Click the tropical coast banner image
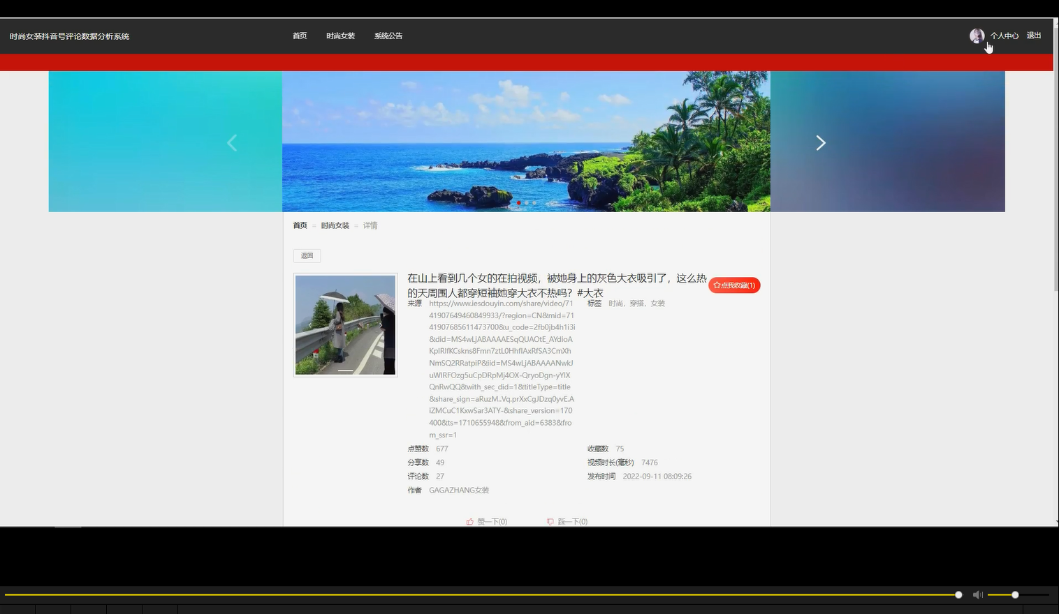Viewport: 1059px width, 614px height. point(526,142)
